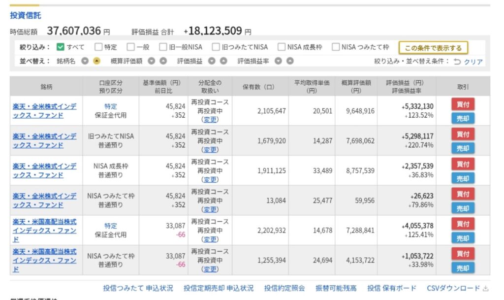504x300 pixels.
Task: Click total profit +18,123,509 円
Action: pyautogui.click(x=217, y=31)
